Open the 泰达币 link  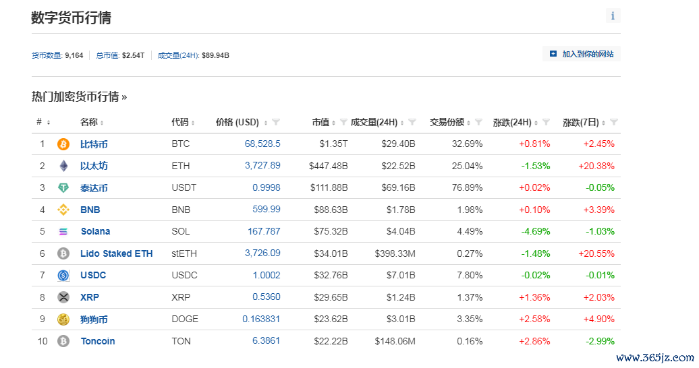tap(94, 188)
